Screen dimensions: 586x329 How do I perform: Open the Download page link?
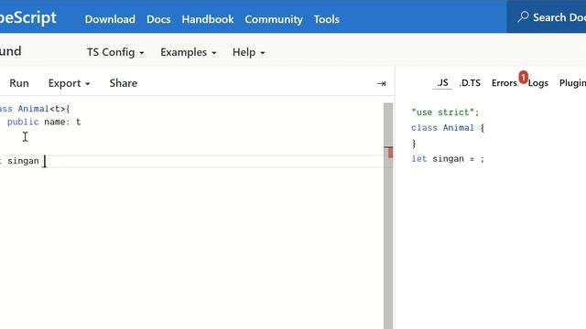pos(110,19)
